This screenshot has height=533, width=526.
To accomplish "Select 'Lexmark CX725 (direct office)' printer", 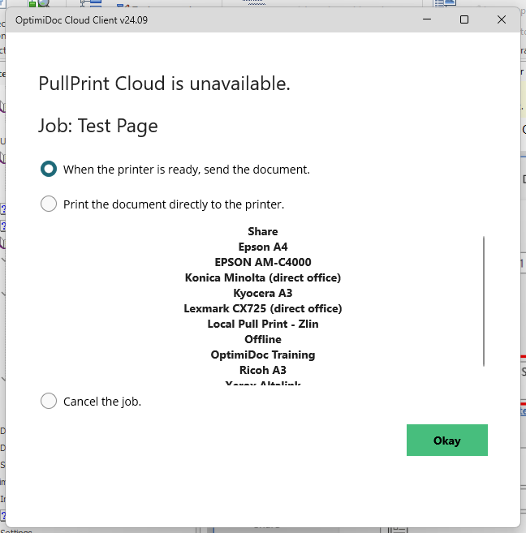I will pos(263,308).
